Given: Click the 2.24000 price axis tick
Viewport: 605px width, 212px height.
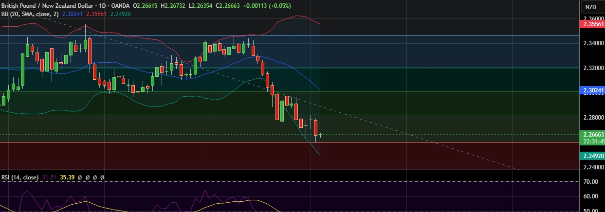Looking at the screenshot, I should click(x=594, y=167).
